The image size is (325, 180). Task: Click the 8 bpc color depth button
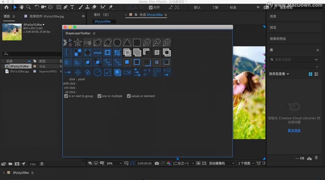tap(33, 164)
